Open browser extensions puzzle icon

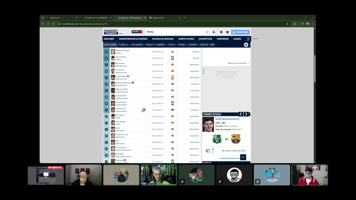295,24
